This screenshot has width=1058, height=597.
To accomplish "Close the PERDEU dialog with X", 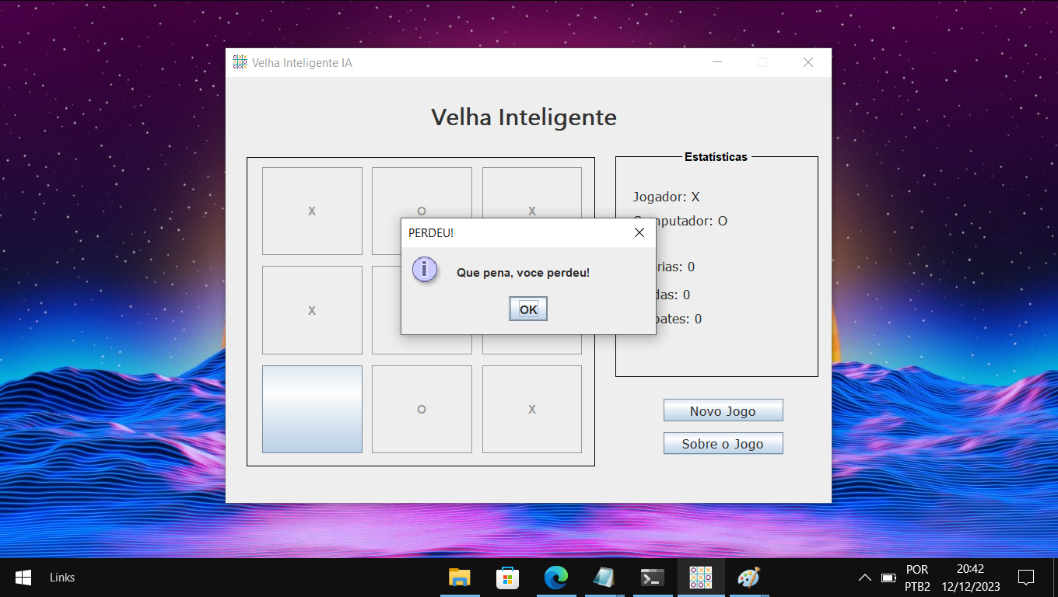I will pos(639,232).
